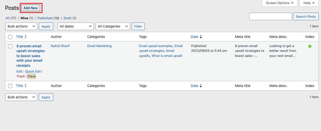Open the top Bulk actions dropdown
This screenshot has height=131, width=321.
click(x=21, y=26)
